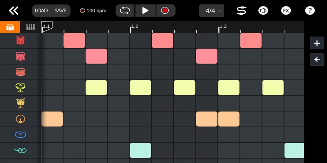
Task: Open the audio routing cable settings
Action: tap(242, 10)
